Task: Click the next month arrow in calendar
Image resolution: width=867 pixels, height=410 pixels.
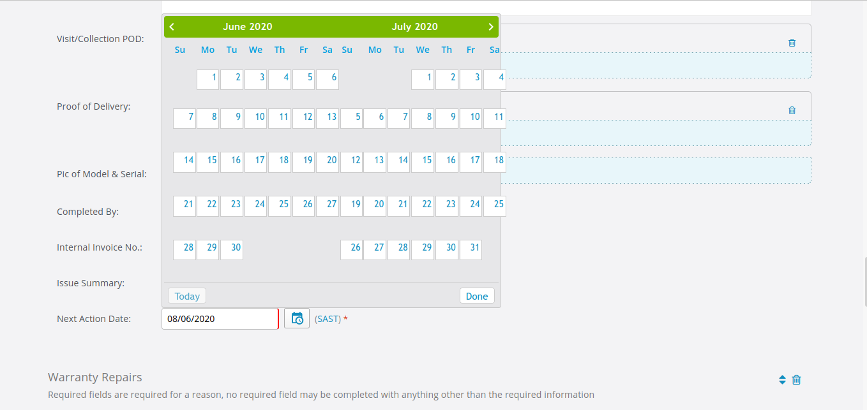Action: 490,27
